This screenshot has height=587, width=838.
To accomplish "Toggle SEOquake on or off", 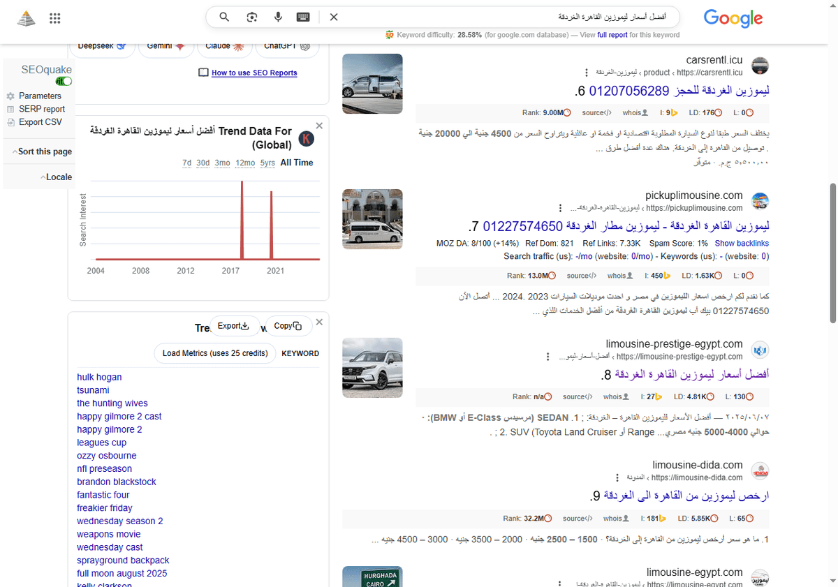I will point(63,81).
